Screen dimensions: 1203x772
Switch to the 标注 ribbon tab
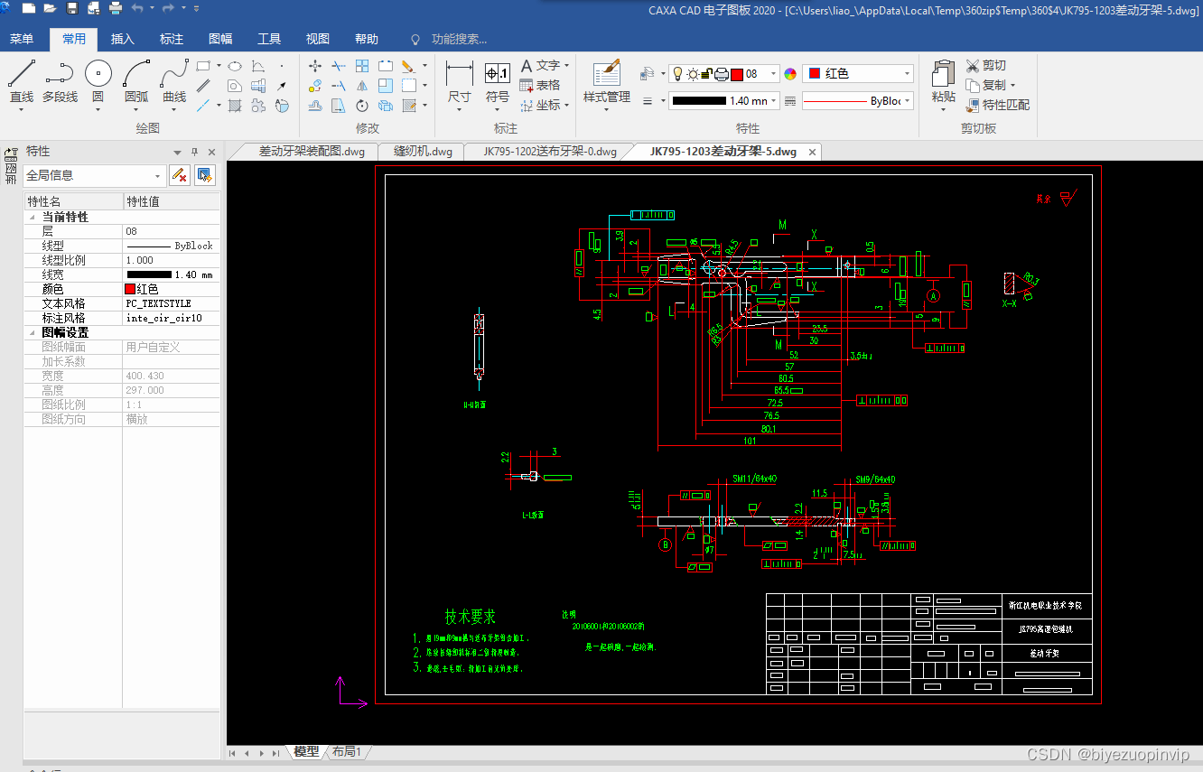click(172, 39)
